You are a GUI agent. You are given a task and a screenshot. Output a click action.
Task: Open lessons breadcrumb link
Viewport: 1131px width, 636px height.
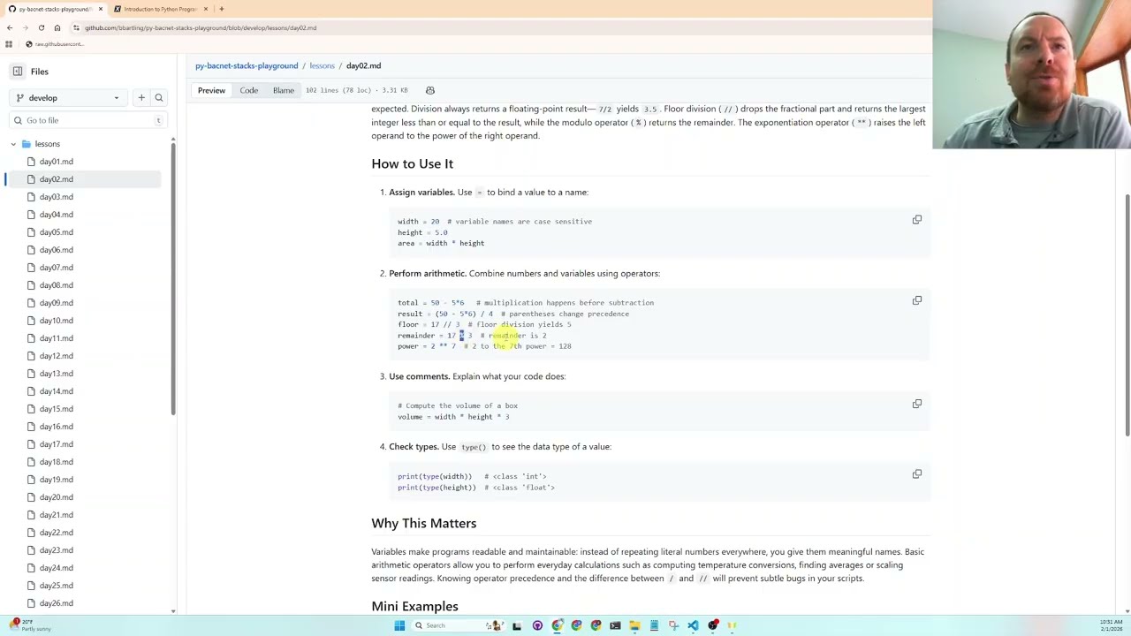[x=322, y=65]
